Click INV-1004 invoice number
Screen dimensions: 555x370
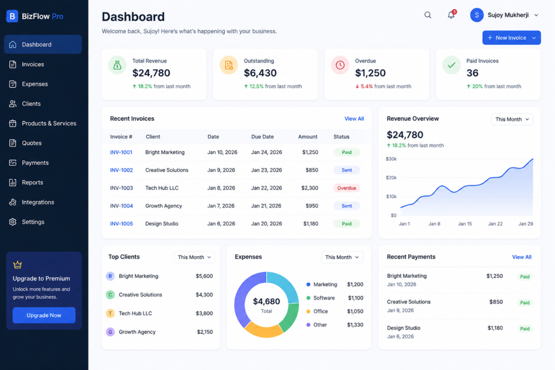(x=121, y=206)
